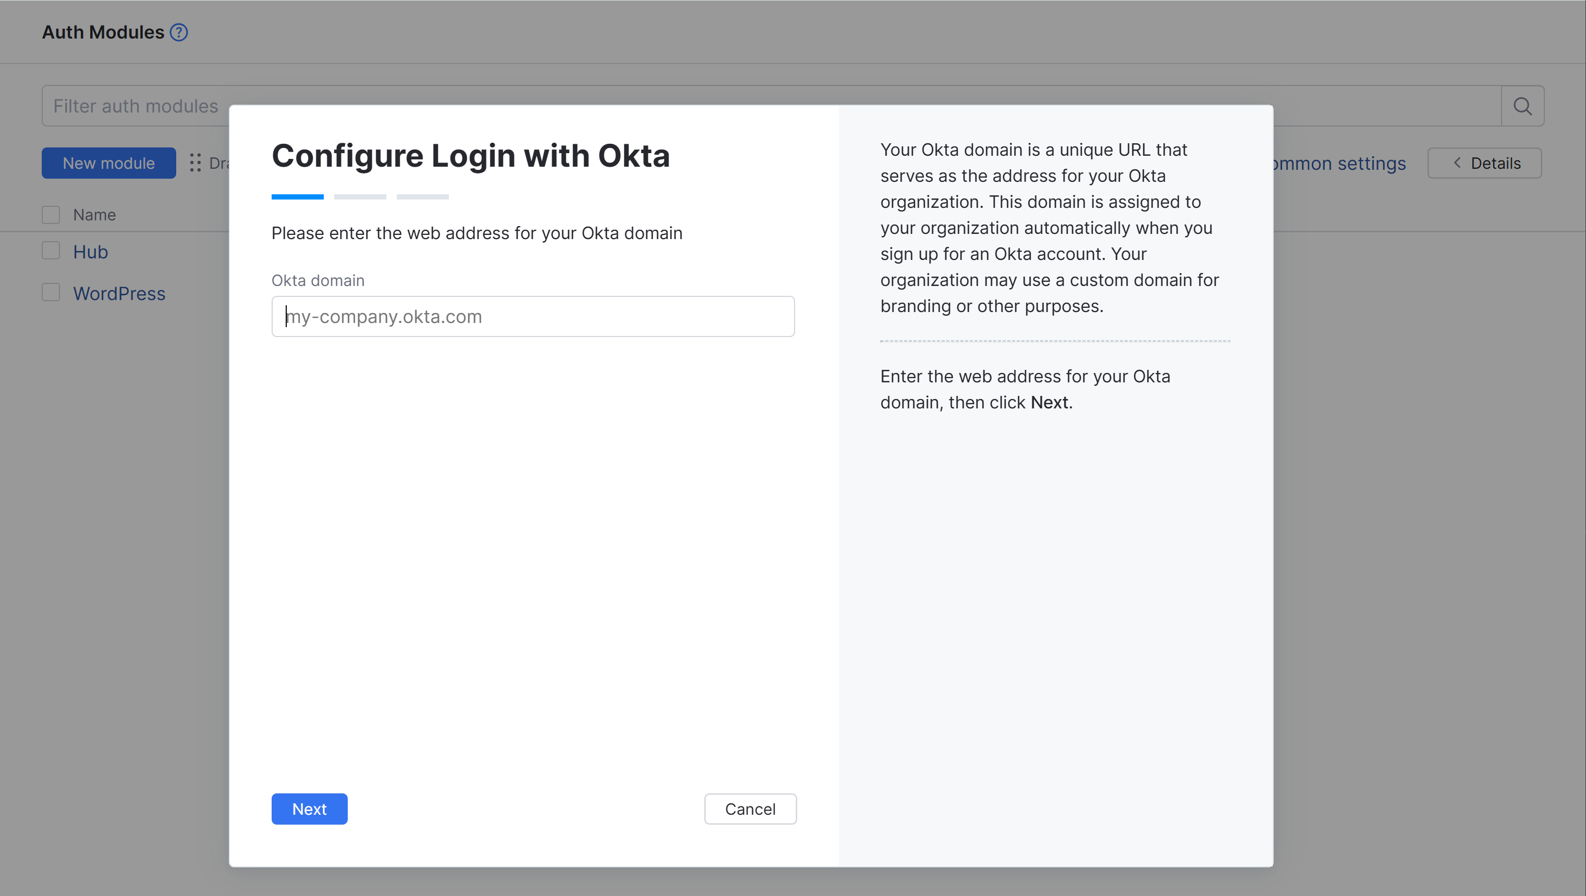Click the Filter auth modules field
The width and height of the screenshot is (1586, 896).
pyautogui.click(x=136, y=106)
